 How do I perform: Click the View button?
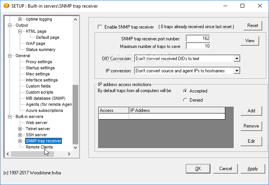pyautogui.click(x=250, y=41)
